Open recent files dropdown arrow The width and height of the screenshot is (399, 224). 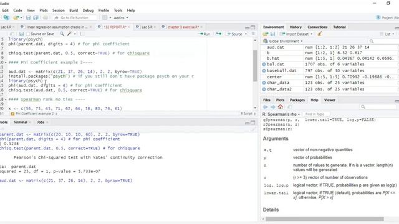tap(21, 18)
